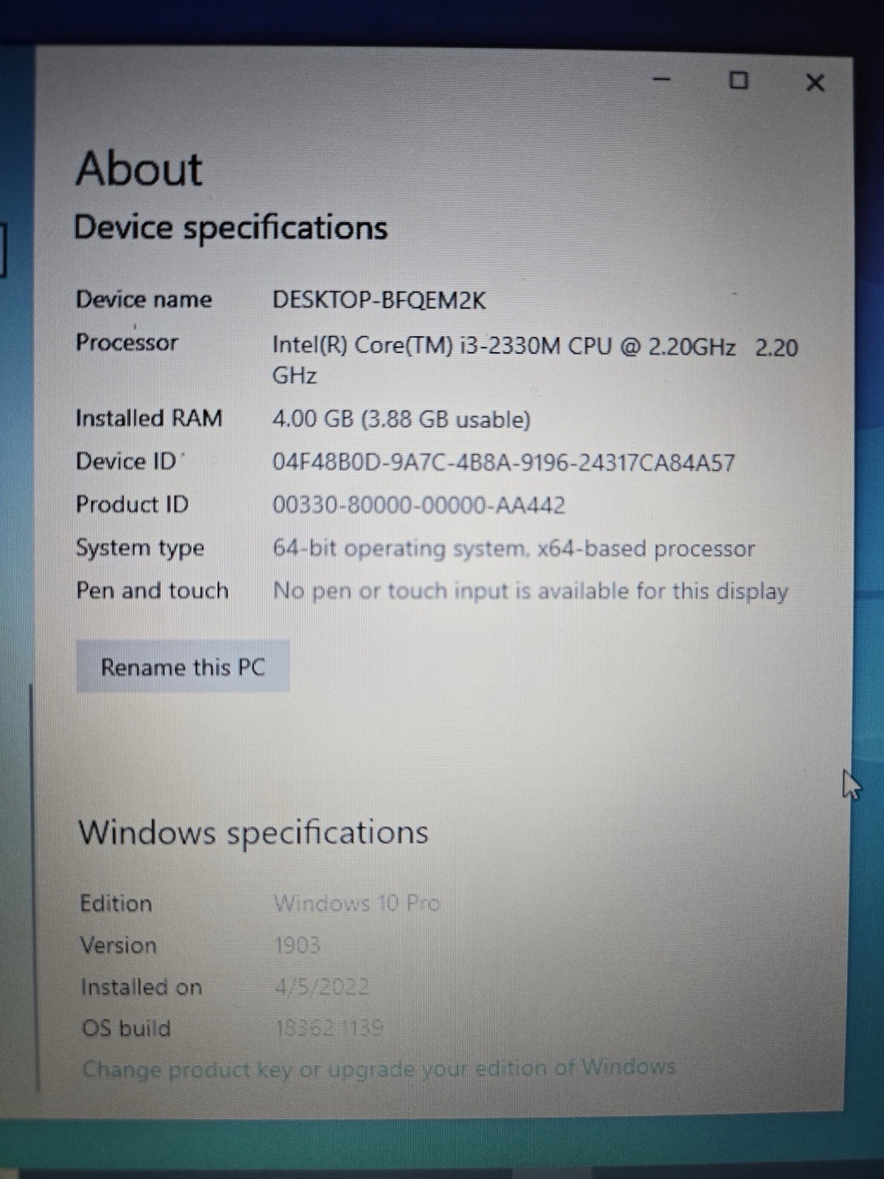Image resolution: width=884 pixels, height=1179 pixels.
Task: Click the Pen and touch label
Action: click(152, 590)
